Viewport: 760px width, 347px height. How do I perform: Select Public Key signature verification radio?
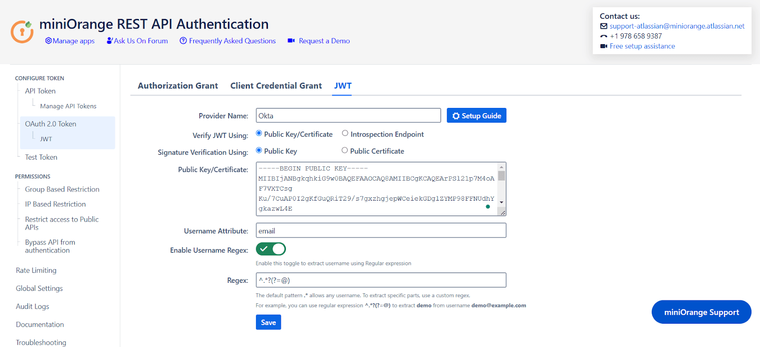click(x=259, y=150)
